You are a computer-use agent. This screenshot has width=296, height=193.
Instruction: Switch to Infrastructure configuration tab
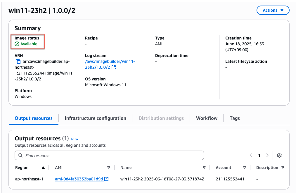(x=95, y=118)
